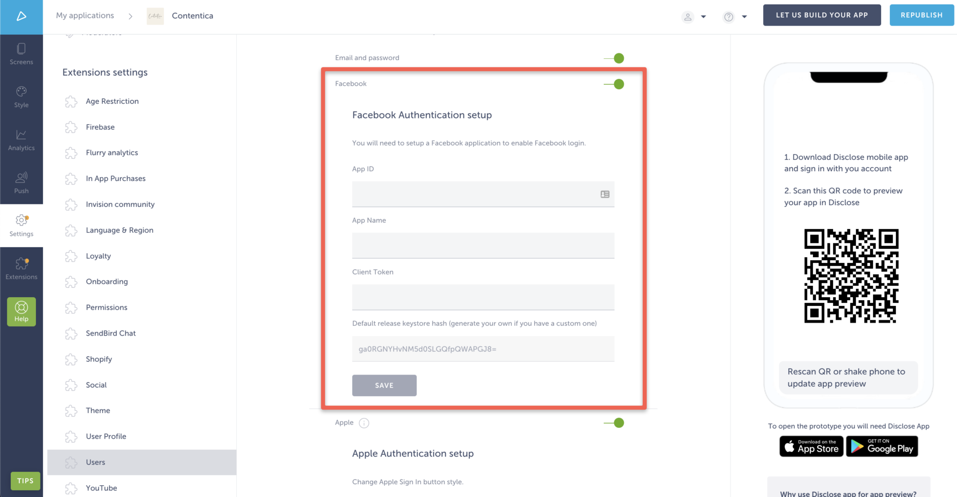This screenshot has height=497, width=957.
Task: Select Users in the extensions list
Action: click(95, 462)
